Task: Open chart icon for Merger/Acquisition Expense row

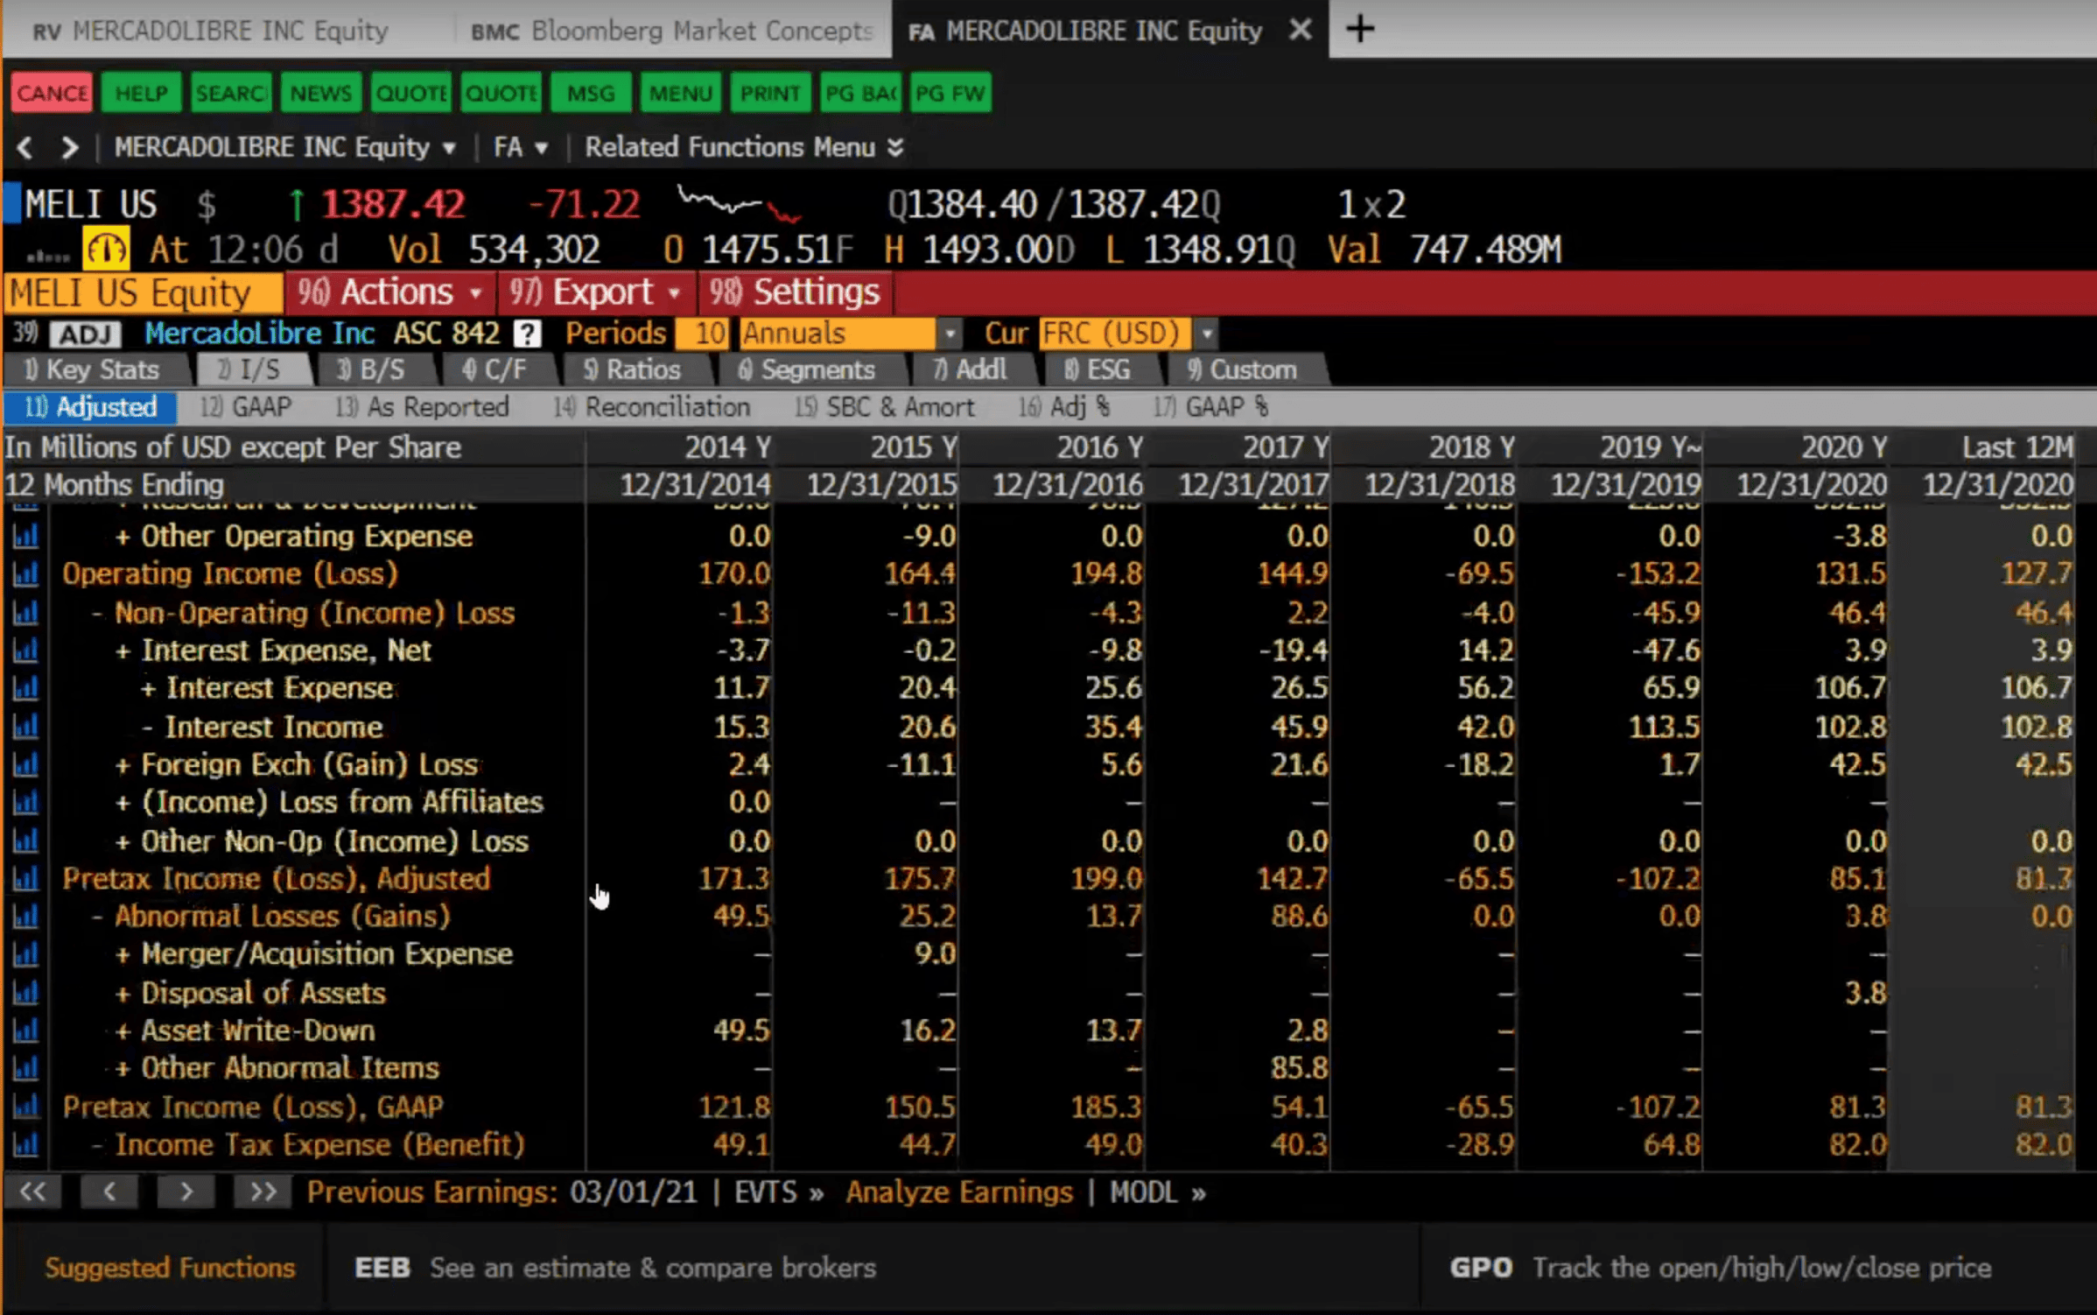Action: pos(25,954)
